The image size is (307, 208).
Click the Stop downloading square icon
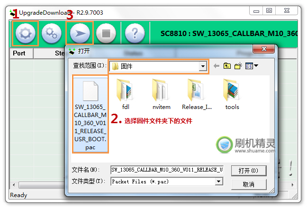[106, 33]
